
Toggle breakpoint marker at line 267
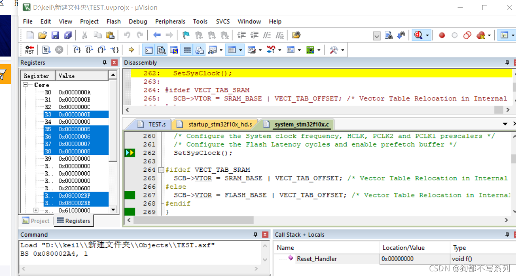pos(130,195)
